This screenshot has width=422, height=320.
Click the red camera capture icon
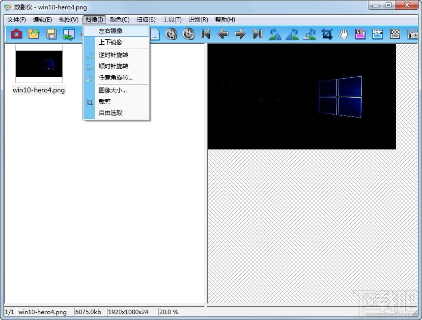coord(16,34)
